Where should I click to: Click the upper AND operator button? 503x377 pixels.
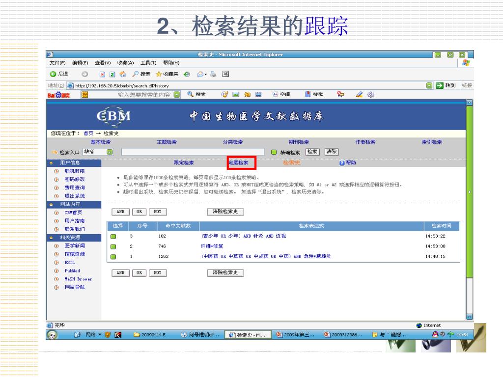coord(121,212)
